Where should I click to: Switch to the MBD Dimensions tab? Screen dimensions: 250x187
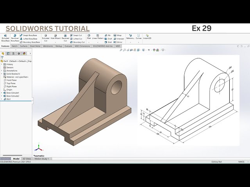82,46
